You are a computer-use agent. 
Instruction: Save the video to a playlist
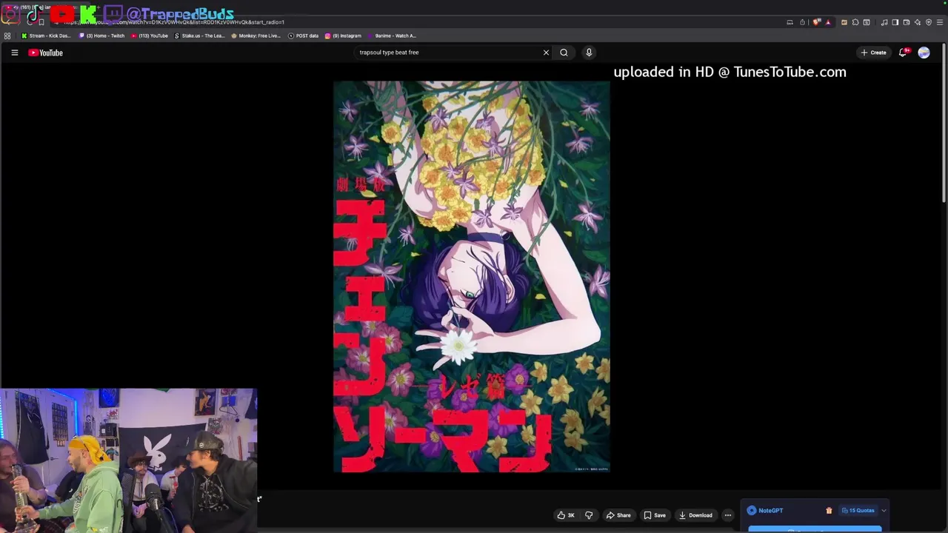[x=655, y=515]
